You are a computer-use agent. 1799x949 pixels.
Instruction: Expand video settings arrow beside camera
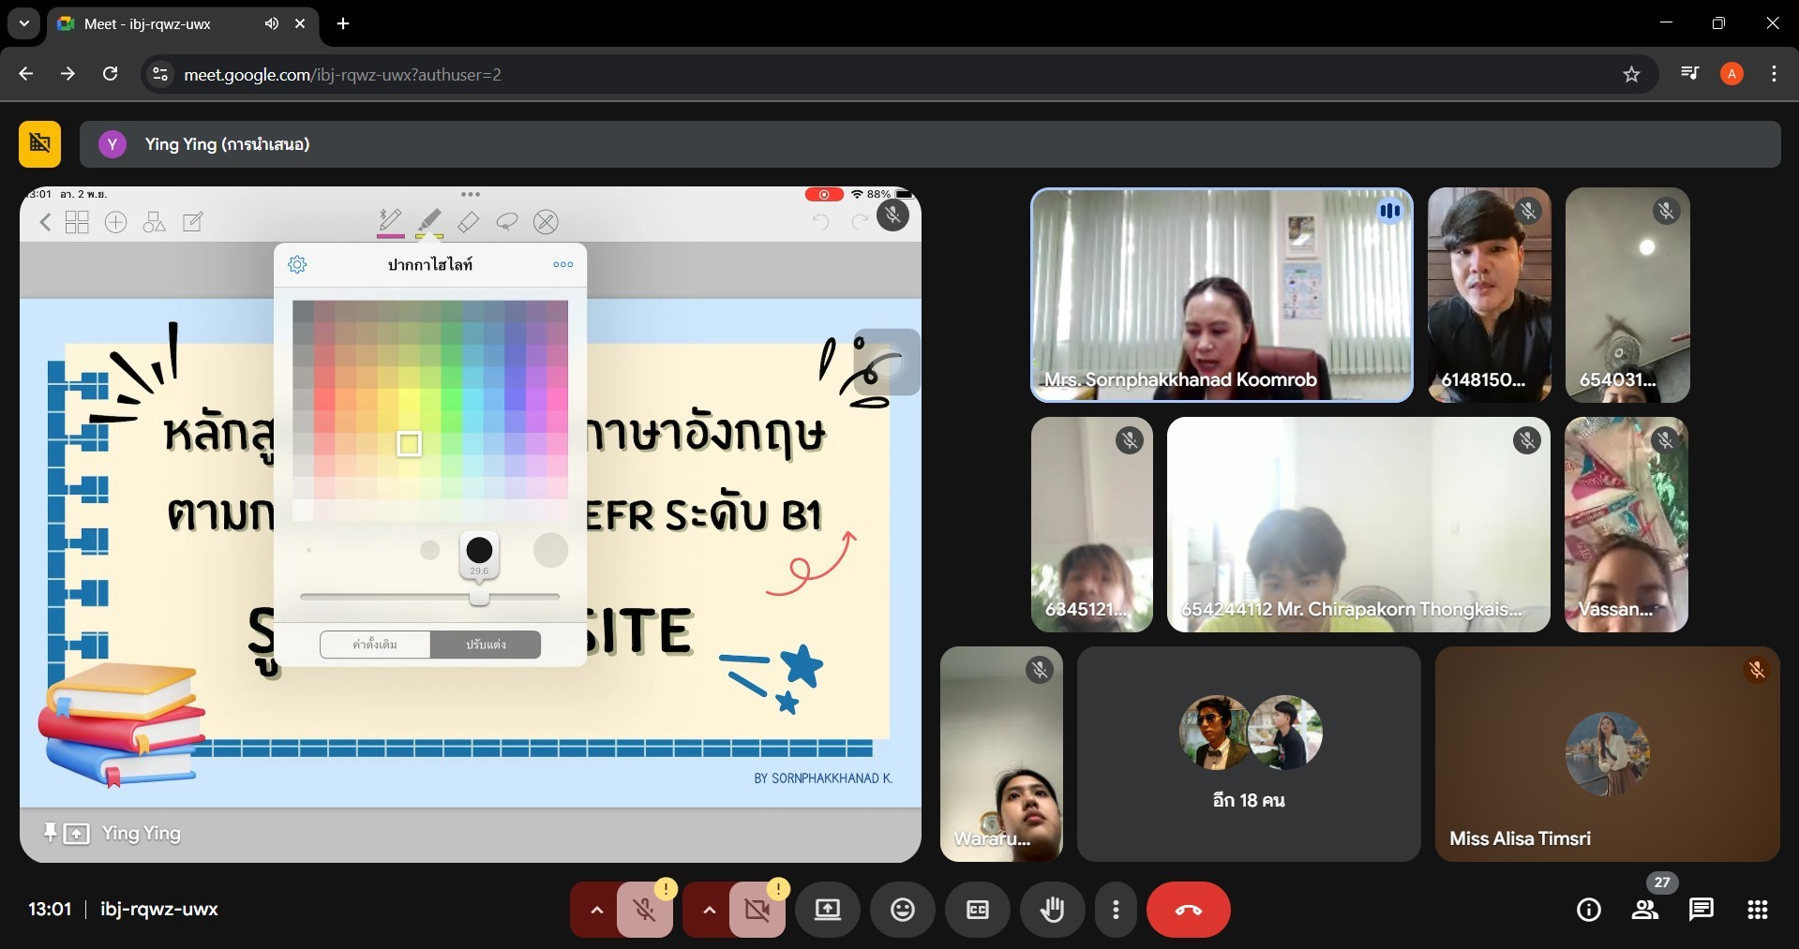(x=709, y=910)
